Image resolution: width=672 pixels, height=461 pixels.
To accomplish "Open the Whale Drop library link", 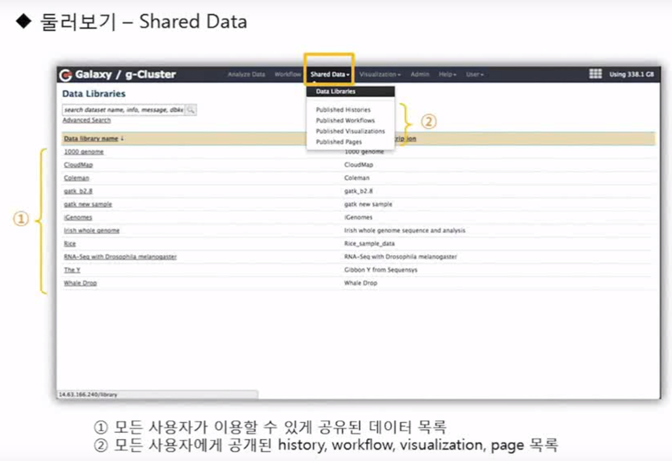I will tap(80, 283).
